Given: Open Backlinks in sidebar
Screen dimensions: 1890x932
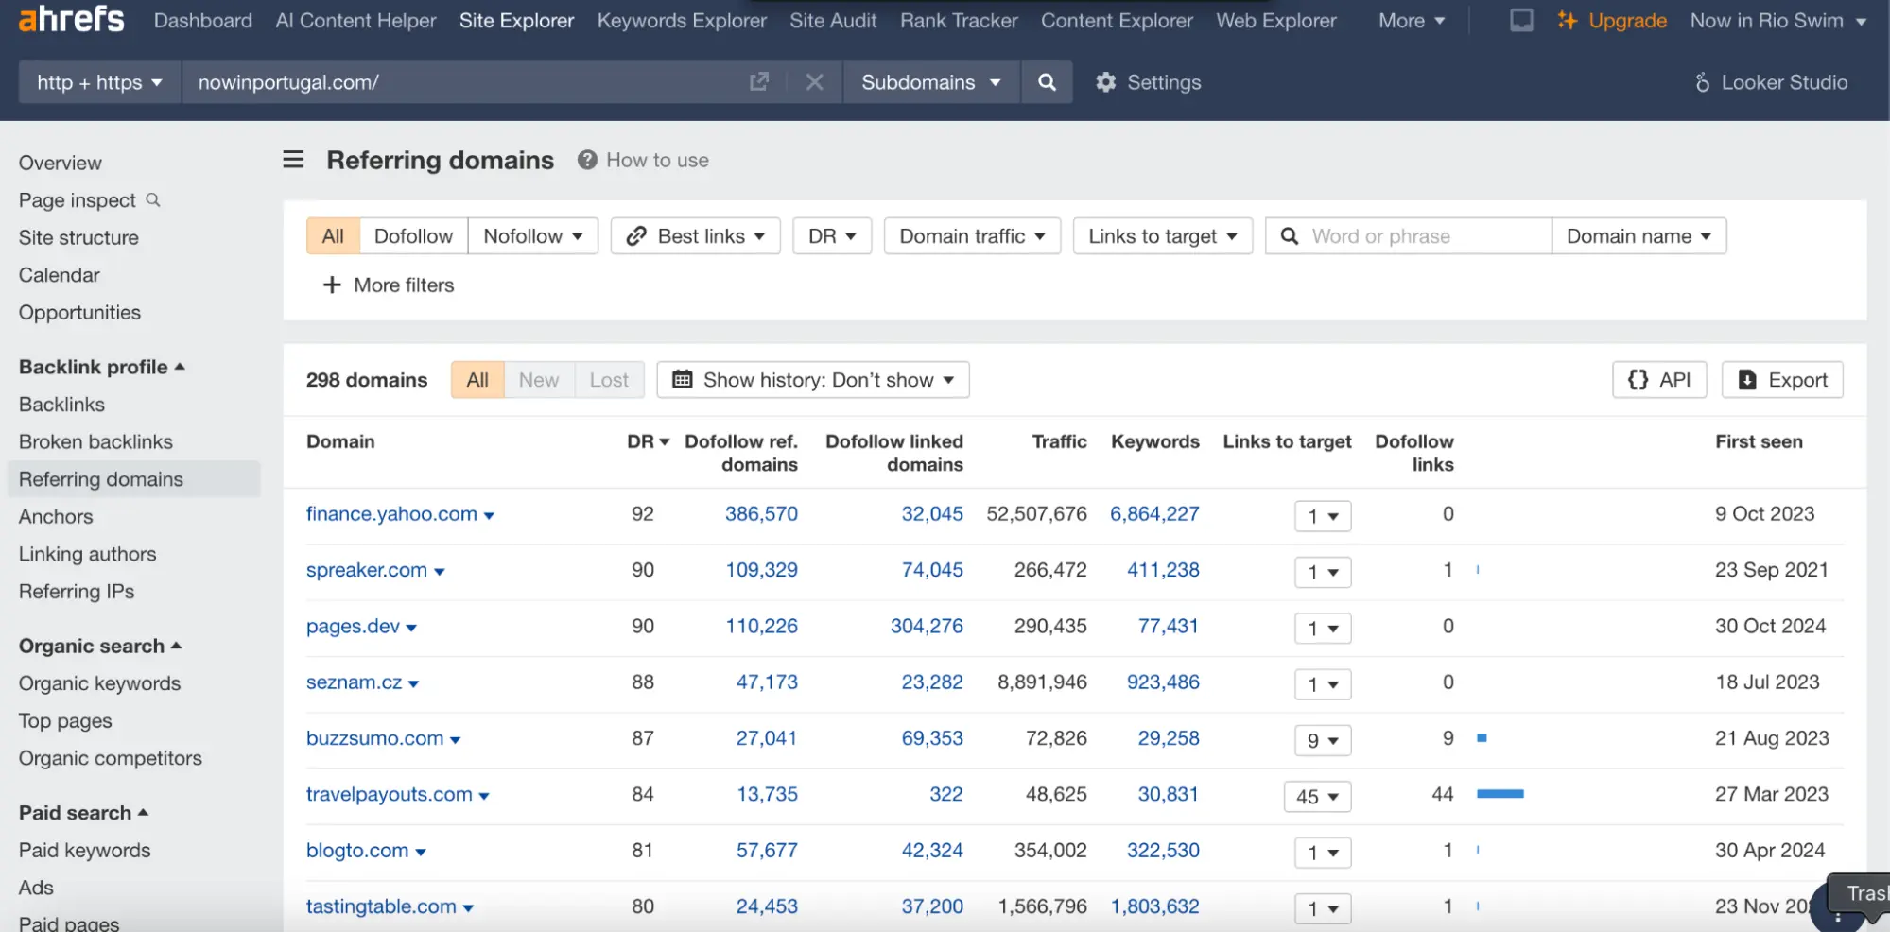Looking at the screenshot, I should pos(61,404).
